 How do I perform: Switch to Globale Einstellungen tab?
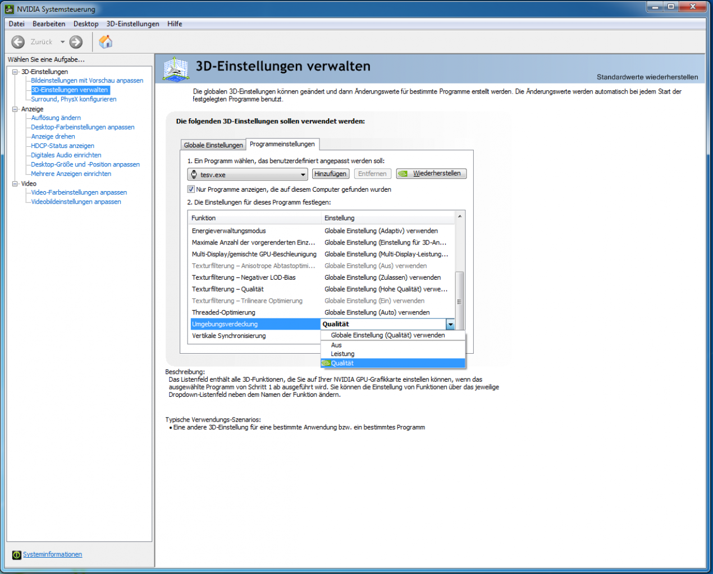pos(213,145)
